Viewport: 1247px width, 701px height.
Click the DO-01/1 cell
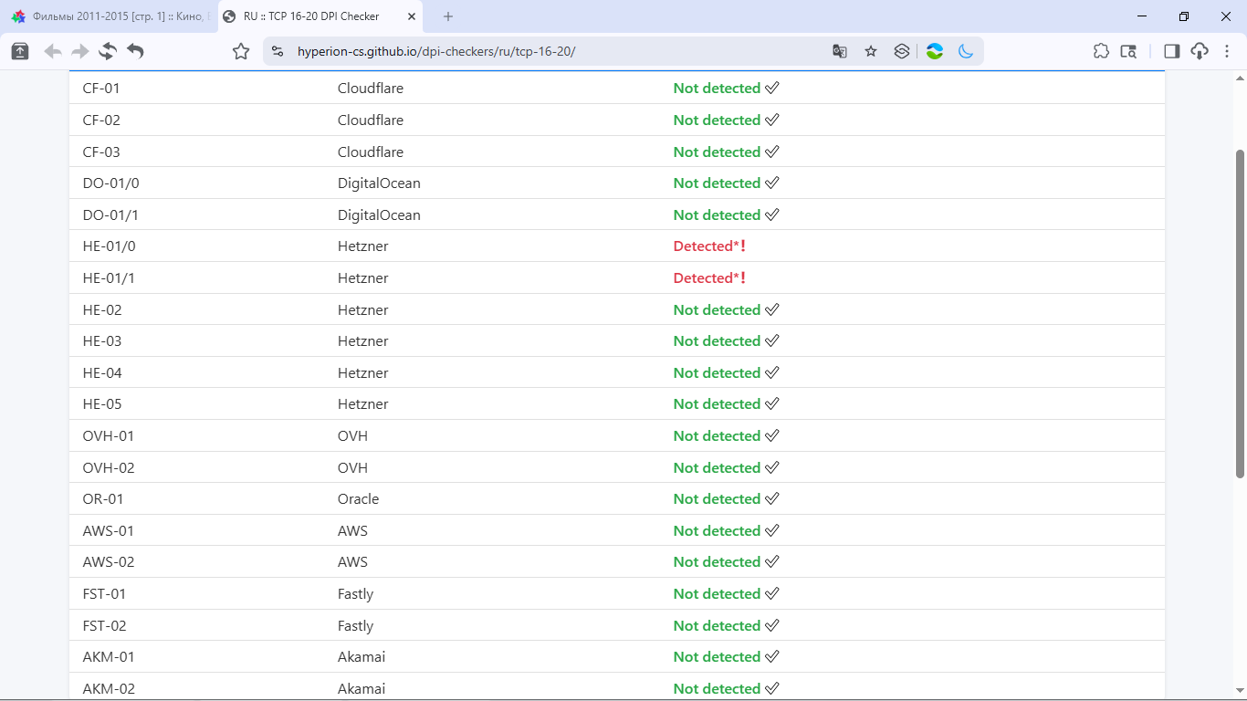pyautogui.click(x=110, y=215)
